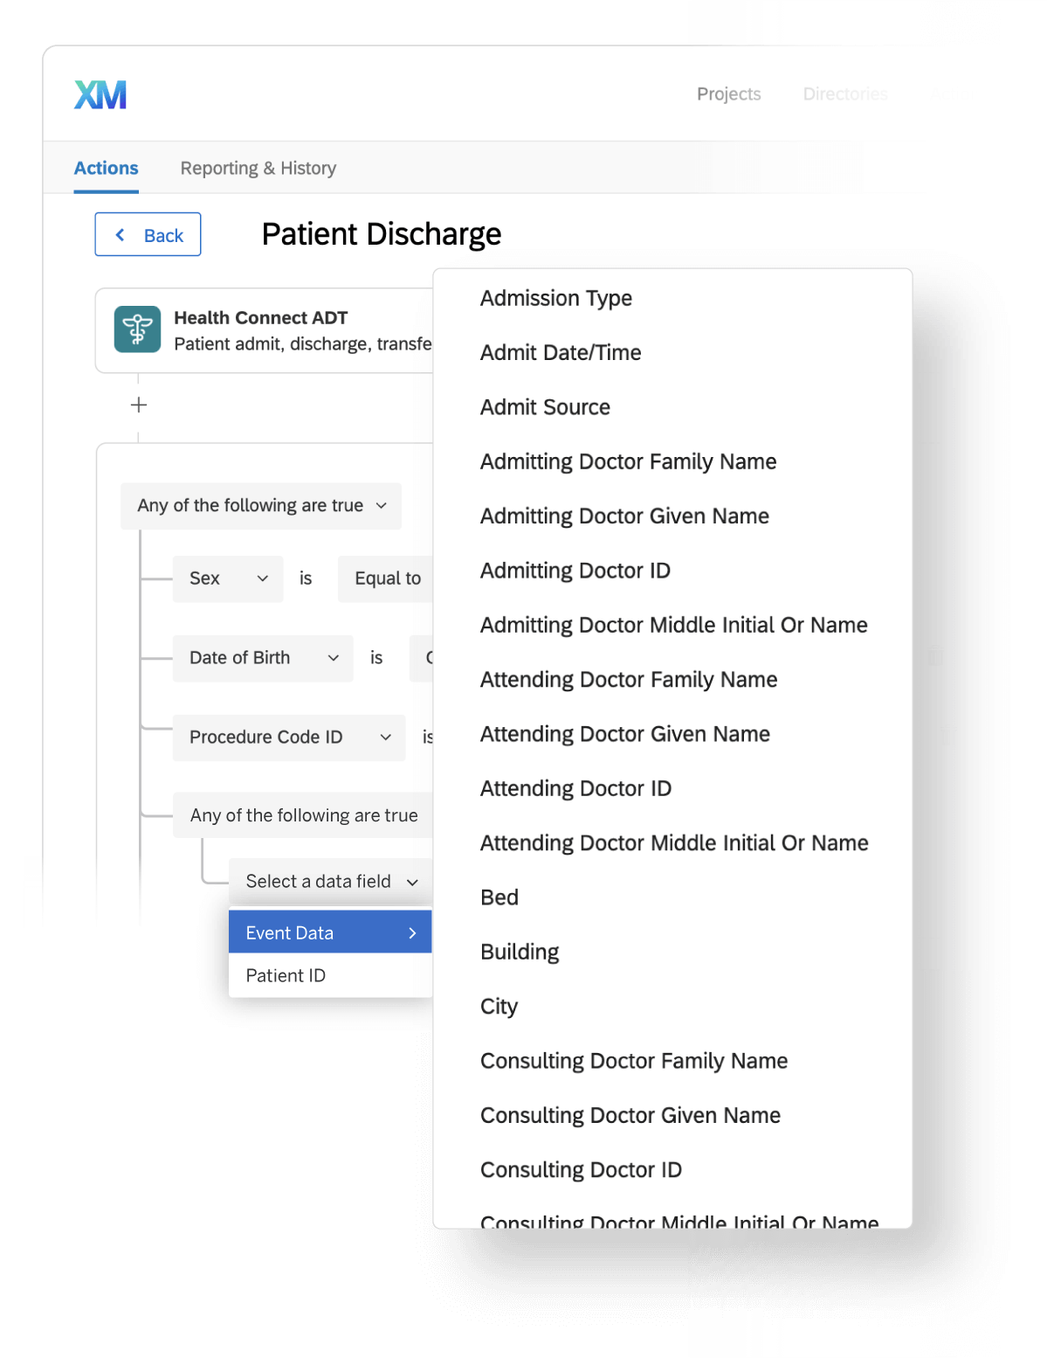
Task: Expand the Event Data submenu
Action: click(330, 932)
